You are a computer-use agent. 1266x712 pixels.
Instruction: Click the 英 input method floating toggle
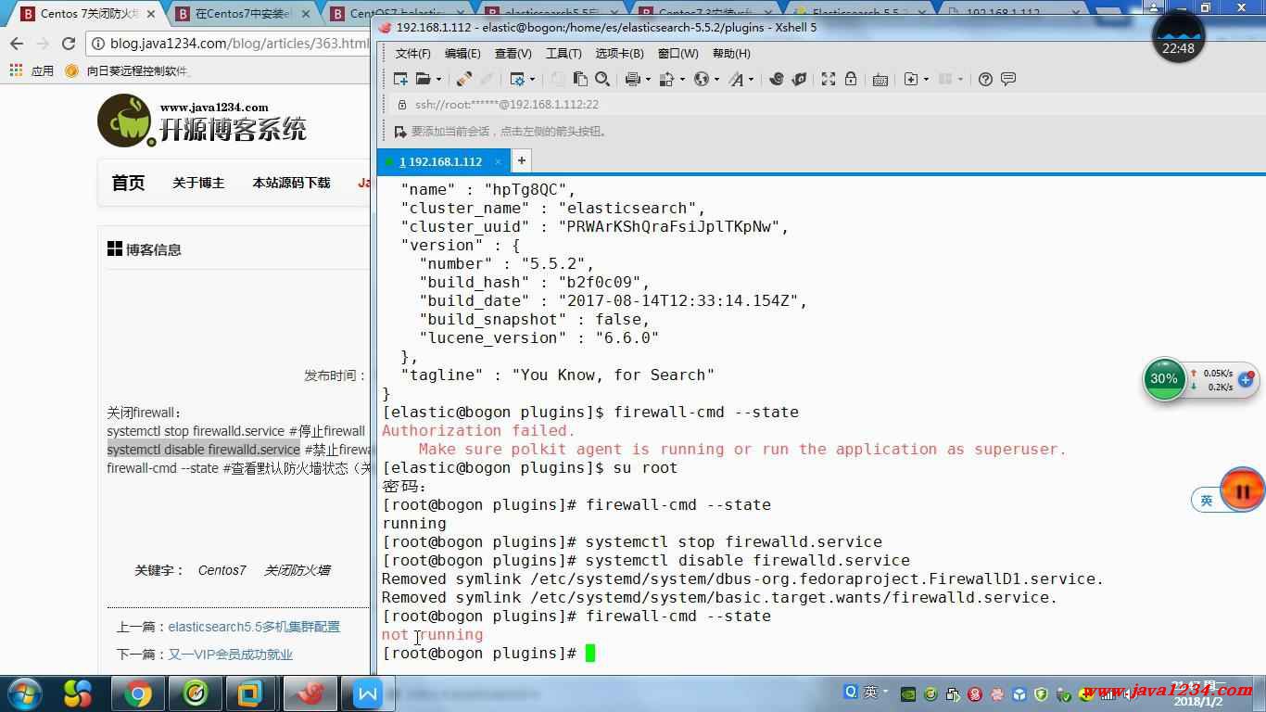point(1207,501)
